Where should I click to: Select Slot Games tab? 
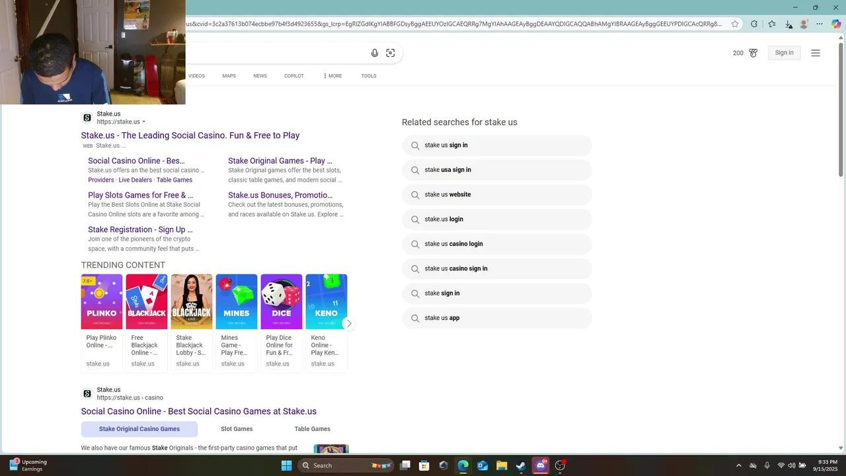[x=237, y=429]
